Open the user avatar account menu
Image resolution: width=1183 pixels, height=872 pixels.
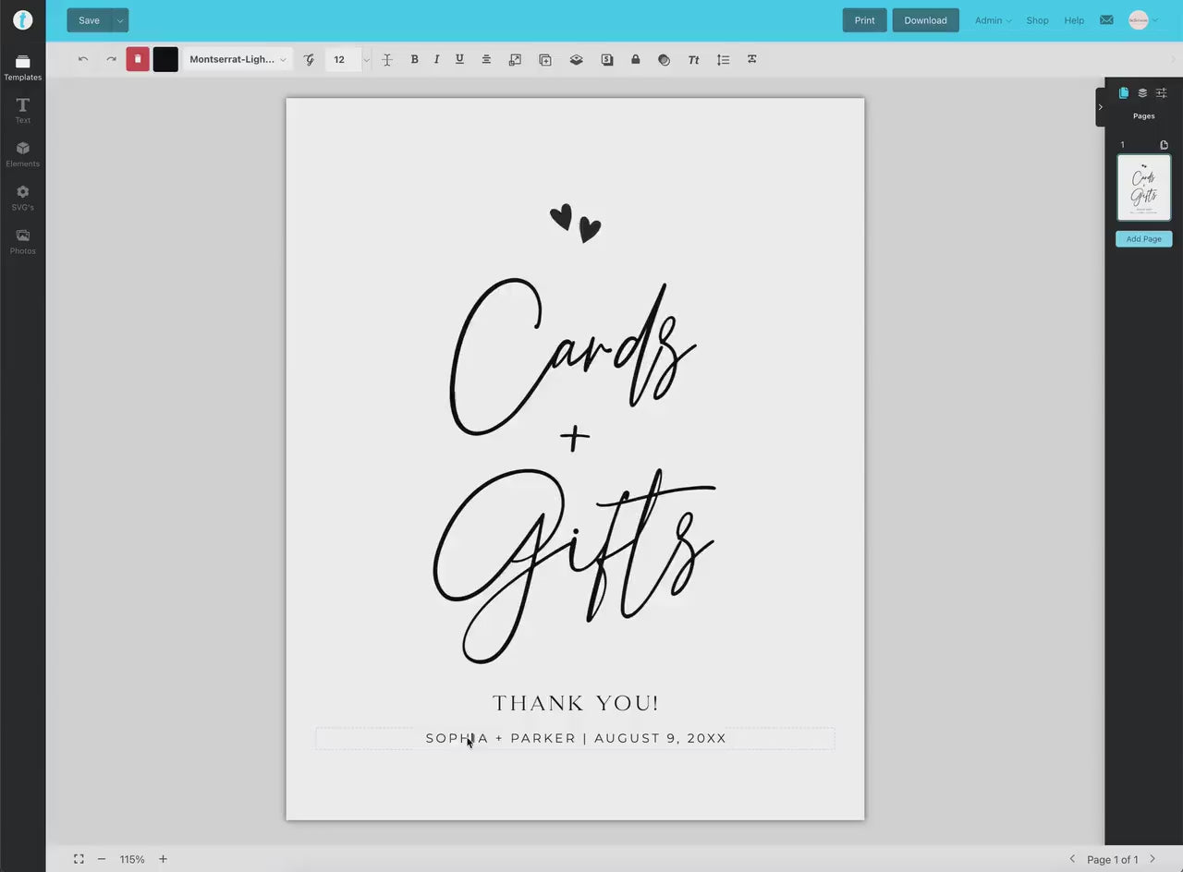coord(1142,20)
